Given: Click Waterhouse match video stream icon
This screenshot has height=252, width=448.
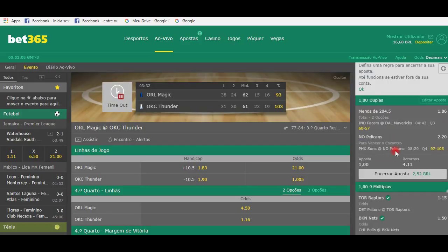Looking at the screenshot, I should [x=50, y=134].
